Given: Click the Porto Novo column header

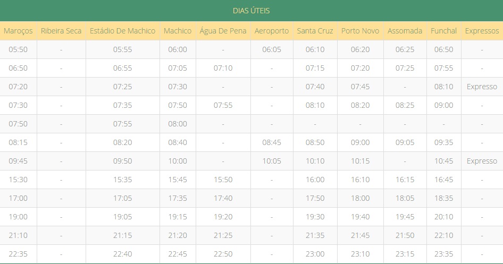Looking at the screenshot, I should tap(361, 31).
